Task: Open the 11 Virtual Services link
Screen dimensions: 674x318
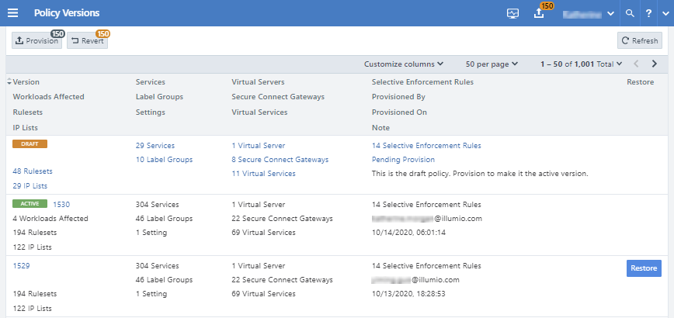Action: (x=263, y=174)
